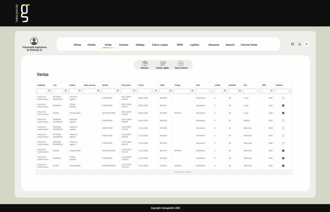Image resolution: width=330 pixels, height=212 pixels.
Task: Click the Empleado column filter funnel
Action: tap(49, 91)
